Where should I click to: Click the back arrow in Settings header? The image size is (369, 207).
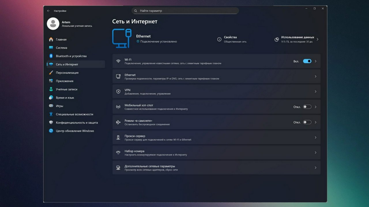pyautogui.click(x=48, y=11)
